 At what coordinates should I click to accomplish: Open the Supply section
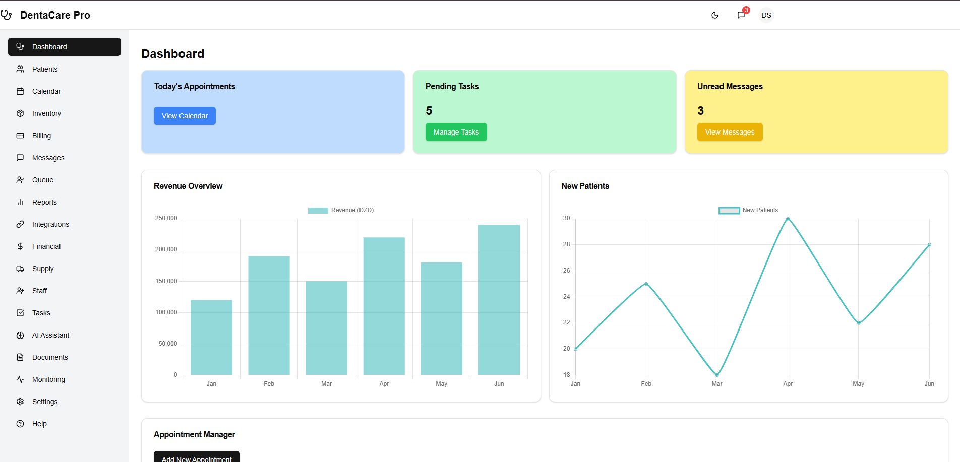[65, 269]
